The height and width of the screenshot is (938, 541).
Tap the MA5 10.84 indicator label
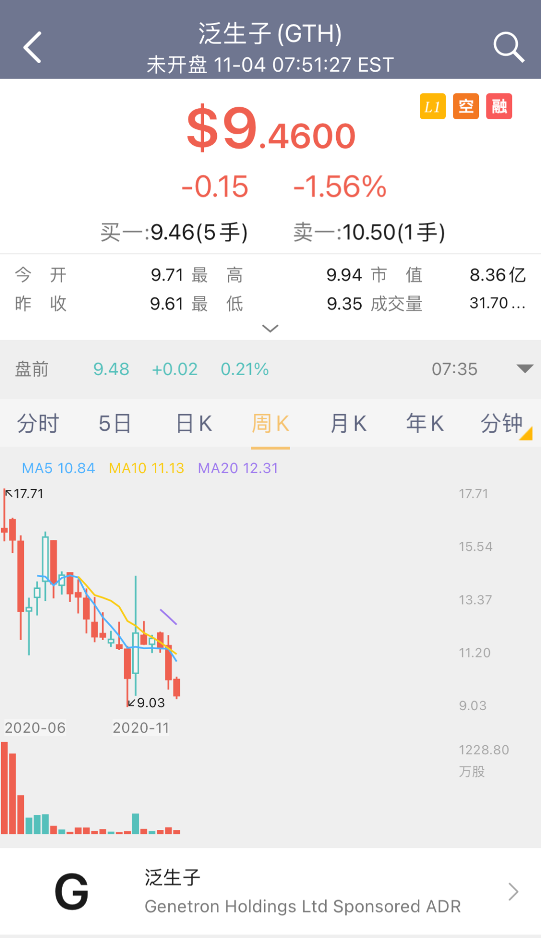(58, 468)
